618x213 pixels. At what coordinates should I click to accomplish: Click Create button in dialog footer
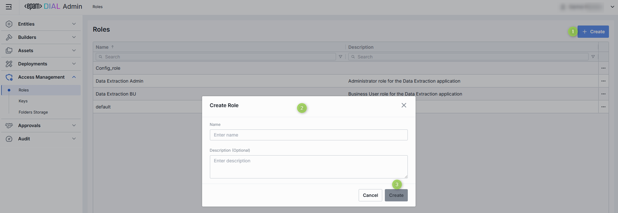click(396, 195)
